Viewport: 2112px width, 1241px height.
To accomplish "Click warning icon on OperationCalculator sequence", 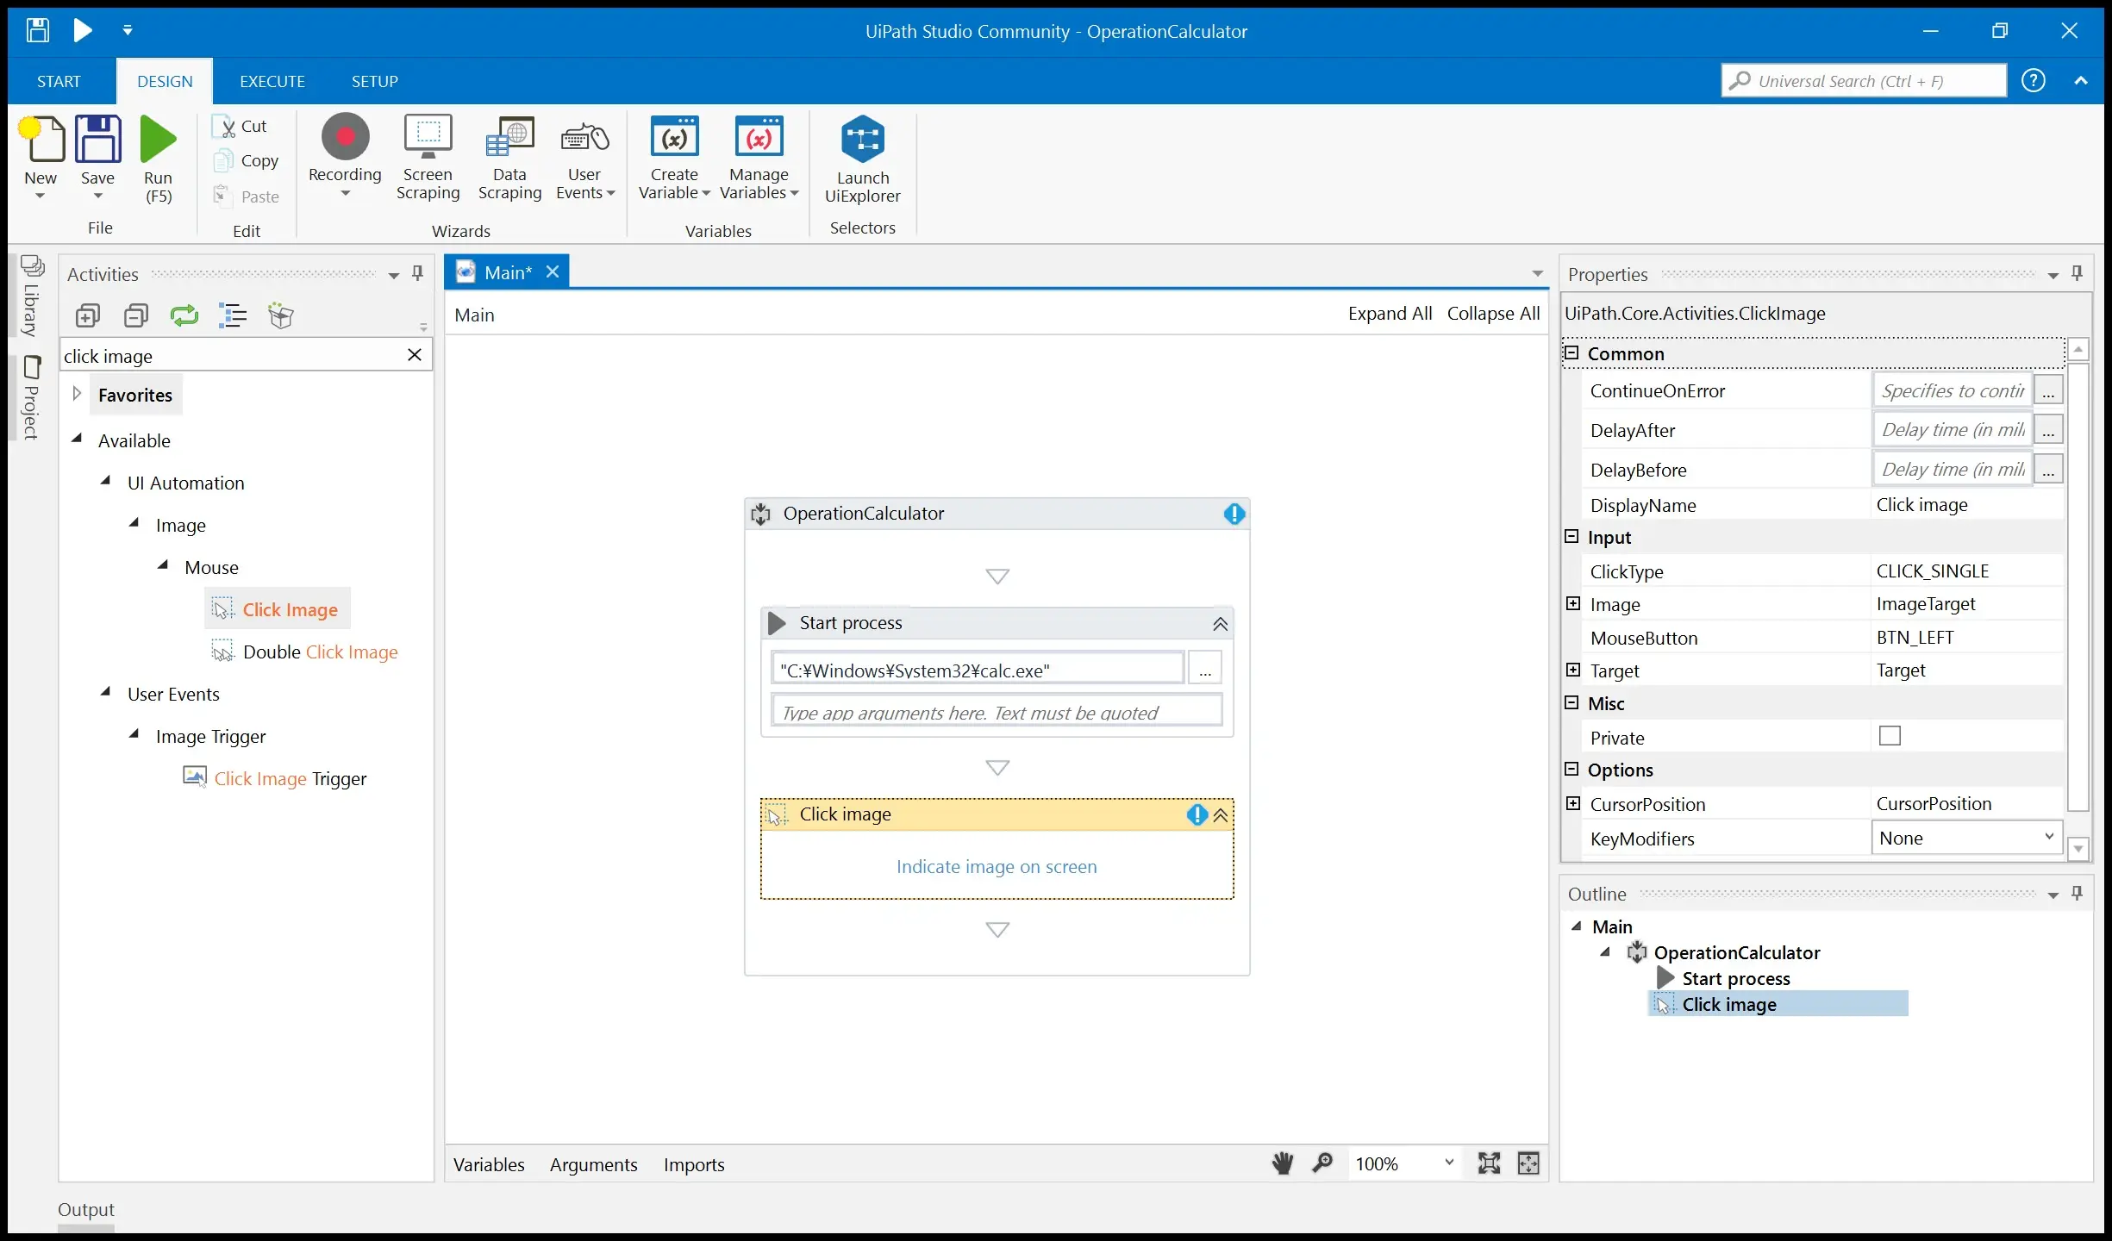I will tap(1234, 514).
